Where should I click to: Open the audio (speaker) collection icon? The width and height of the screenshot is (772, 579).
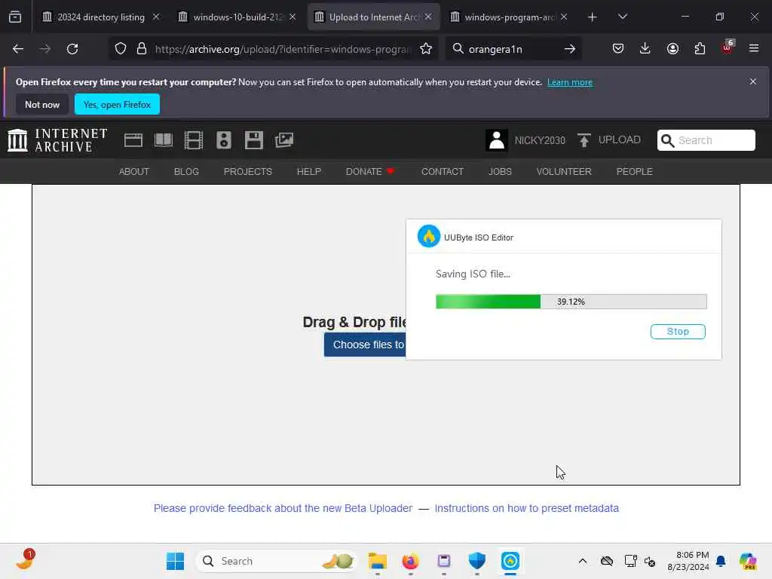tap(223, 140)
